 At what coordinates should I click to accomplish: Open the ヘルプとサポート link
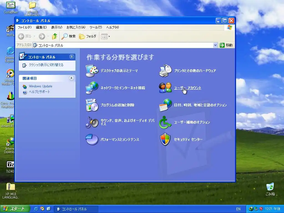point(39,92)
